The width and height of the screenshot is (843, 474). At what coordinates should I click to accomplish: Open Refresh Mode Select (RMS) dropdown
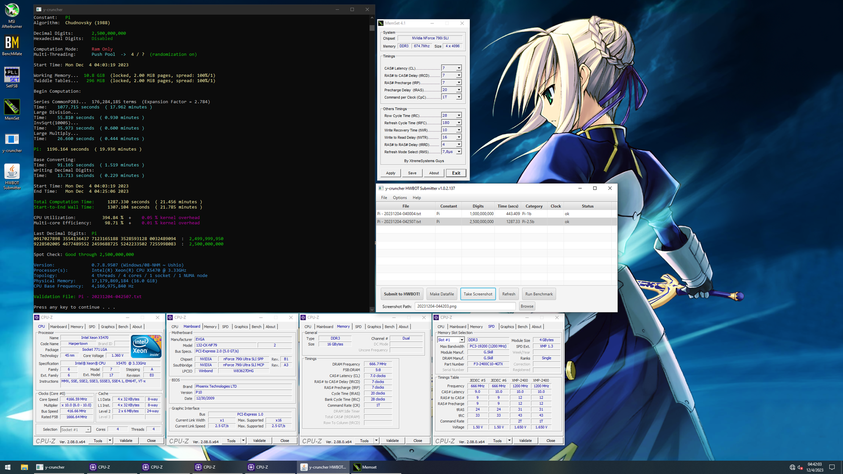pyautogui.click(x=459, y=152)
